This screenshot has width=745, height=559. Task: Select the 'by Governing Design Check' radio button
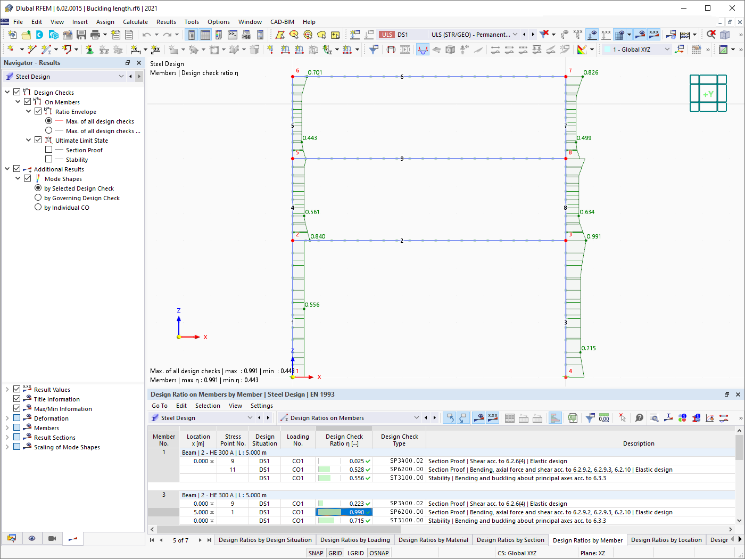coord(38,198)
